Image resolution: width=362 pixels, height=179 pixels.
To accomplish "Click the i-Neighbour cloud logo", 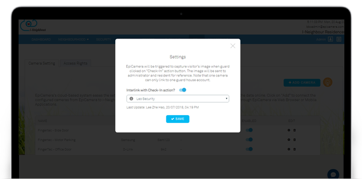I will point(33,26).
